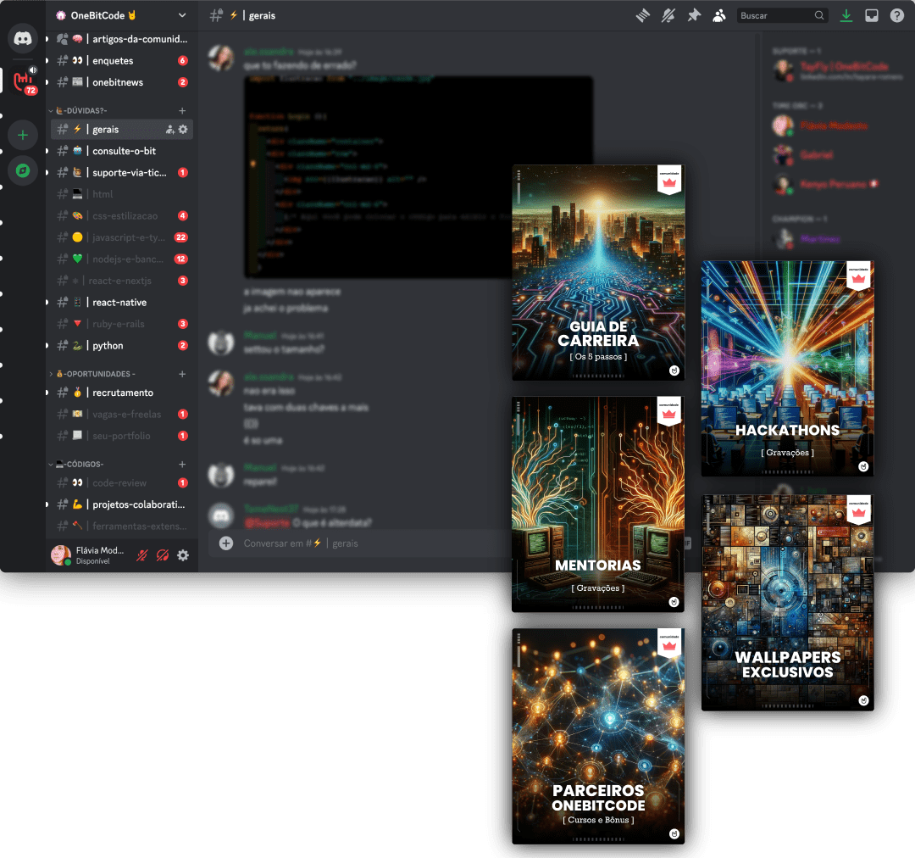
Task: Open the ruby-e-rails channel
Action: [122, 324]
